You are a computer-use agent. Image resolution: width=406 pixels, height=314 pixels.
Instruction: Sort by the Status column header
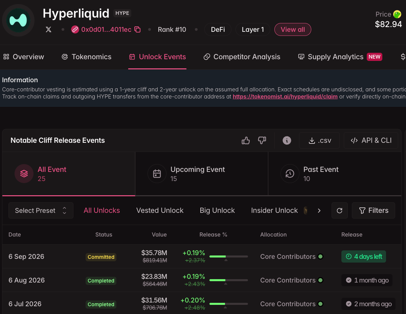[x=104, y=234]
